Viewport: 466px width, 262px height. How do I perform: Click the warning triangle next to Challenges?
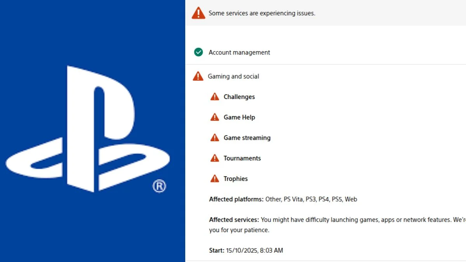click(x=214, y=96)
